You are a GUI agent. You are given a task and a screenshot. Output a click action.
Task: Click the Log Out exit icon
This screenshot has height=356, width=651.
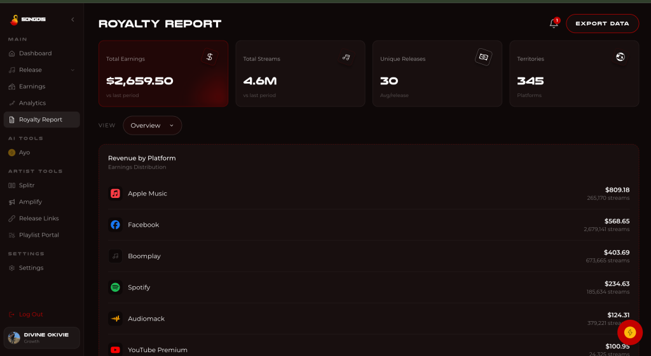click(11, 315)
